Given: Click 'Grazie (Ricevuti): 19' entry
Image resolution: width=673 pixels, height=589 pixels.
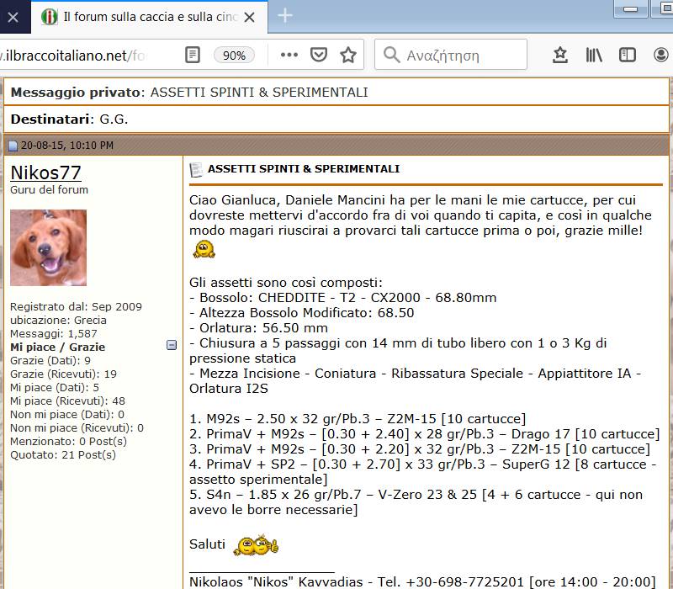Looking at the screenshot, I should (x=64, y=374).
